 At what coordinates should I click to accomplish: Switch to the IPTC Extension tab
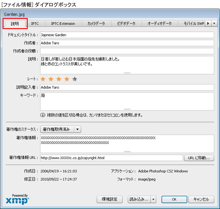tap(63, 23)
